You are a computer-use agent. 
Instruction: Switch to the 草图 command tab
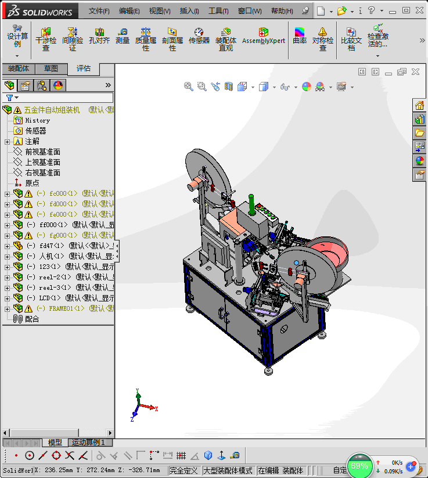[51, 69]
